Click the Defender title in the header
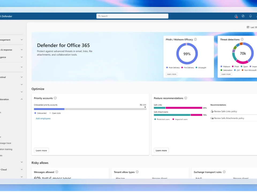257x193 pixels. pyautogui.click(x=6, y=16)
